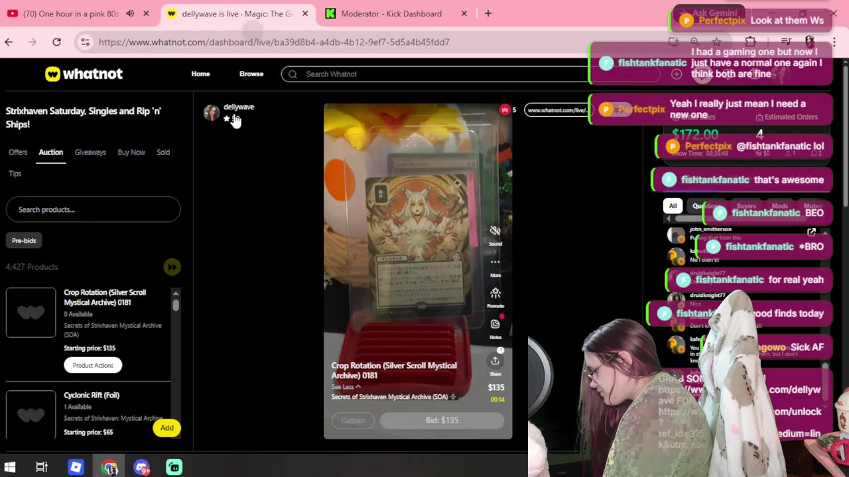Copy the www.whatnot.com/live link pill
Viewport: 849px width, 477px height.
tap(557, 110)
